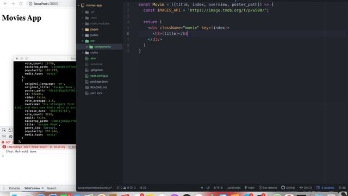Screen dimensions: 348x196
Task: Open the .gitignore file
Action: click(97, 70)
